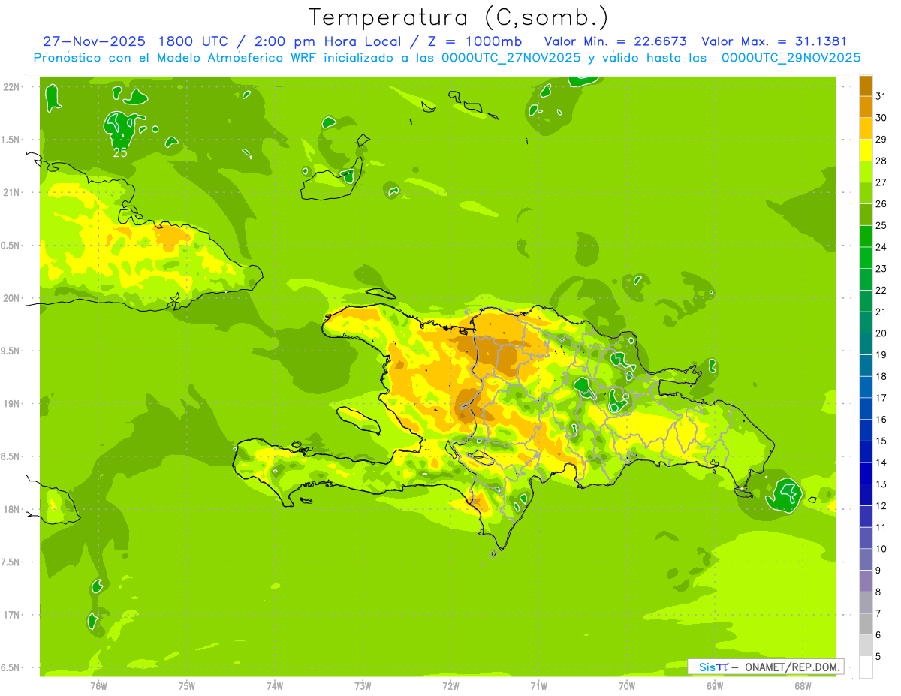
Task: Click the '73W' longitude axis label
Action: [x=363, y=686]
